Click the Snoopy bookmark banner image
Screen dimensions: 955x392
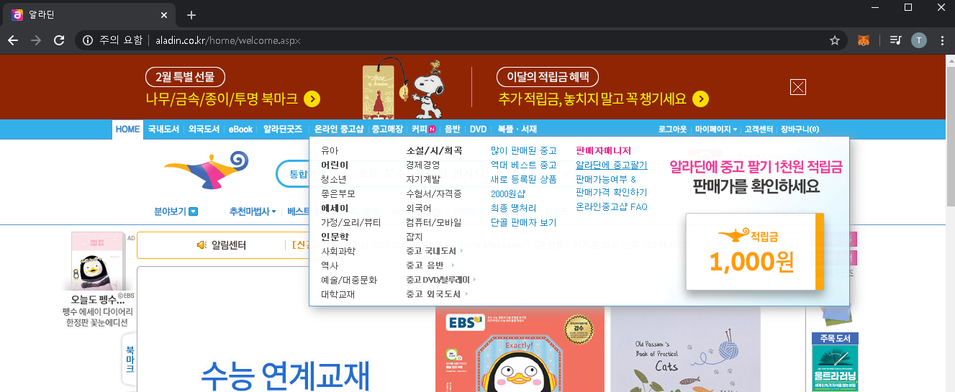[x=403, y=88]
